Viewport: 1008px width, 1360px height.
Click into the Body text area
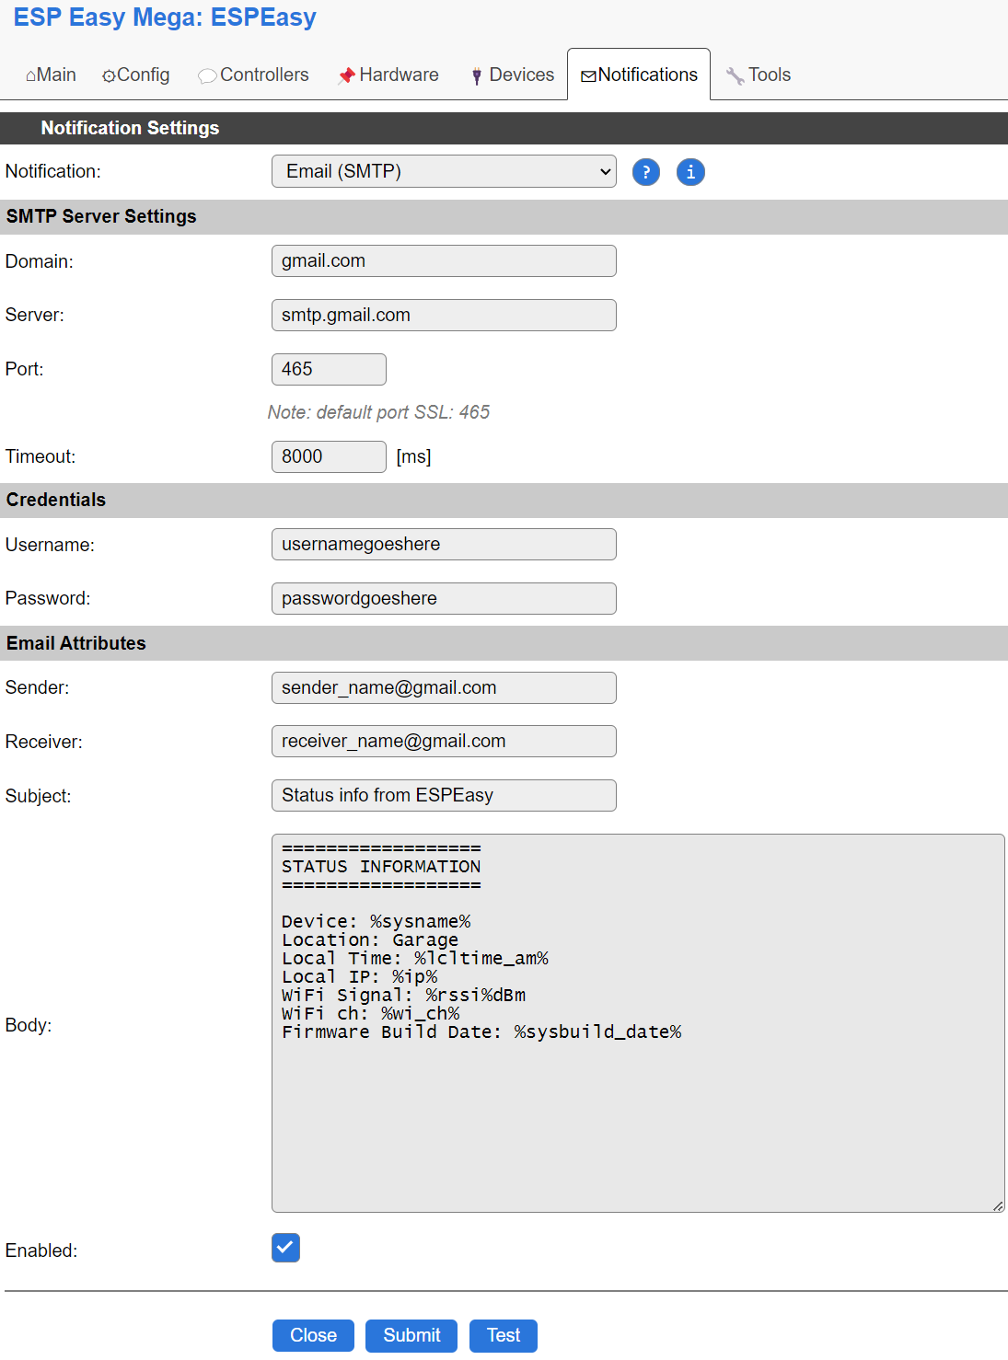click(x=638, y=1023)
